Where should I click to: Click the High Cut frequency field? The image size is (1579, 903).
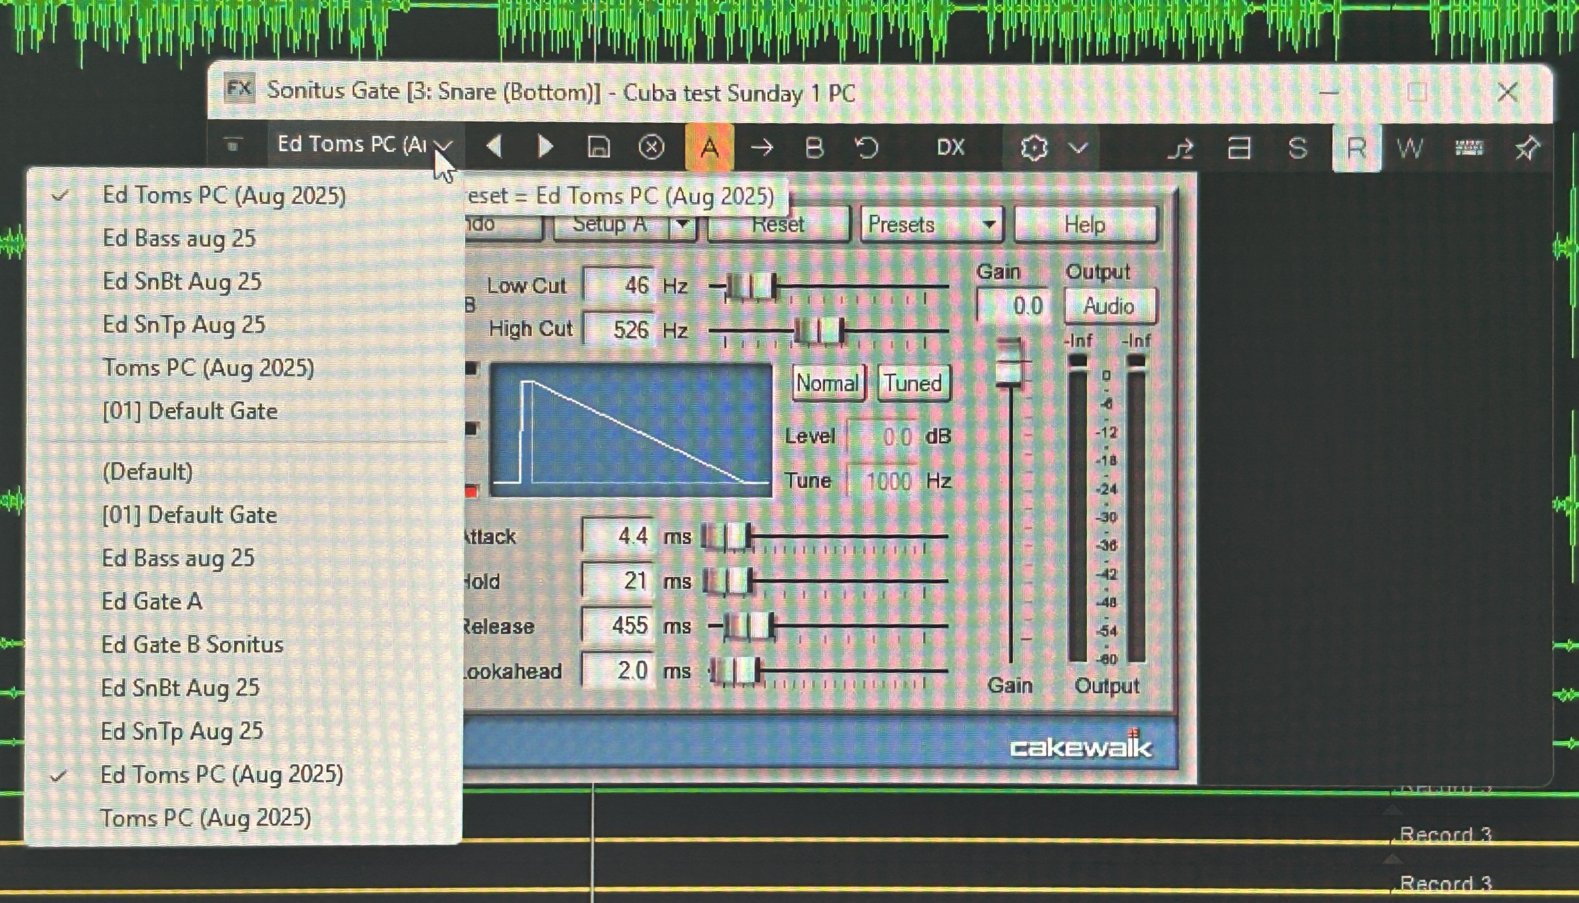(619, 329)
